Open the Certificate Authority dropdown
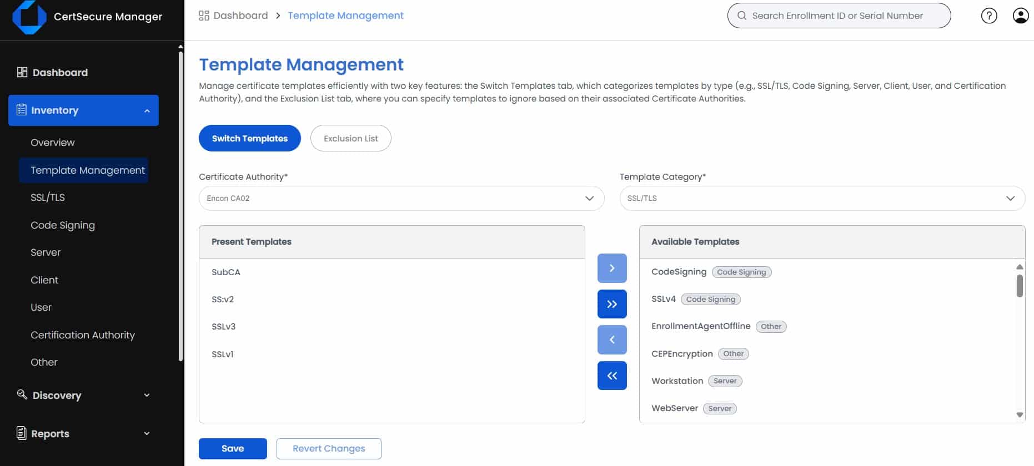This screenshot has width=1034, height=466. [x=401, y=198]
